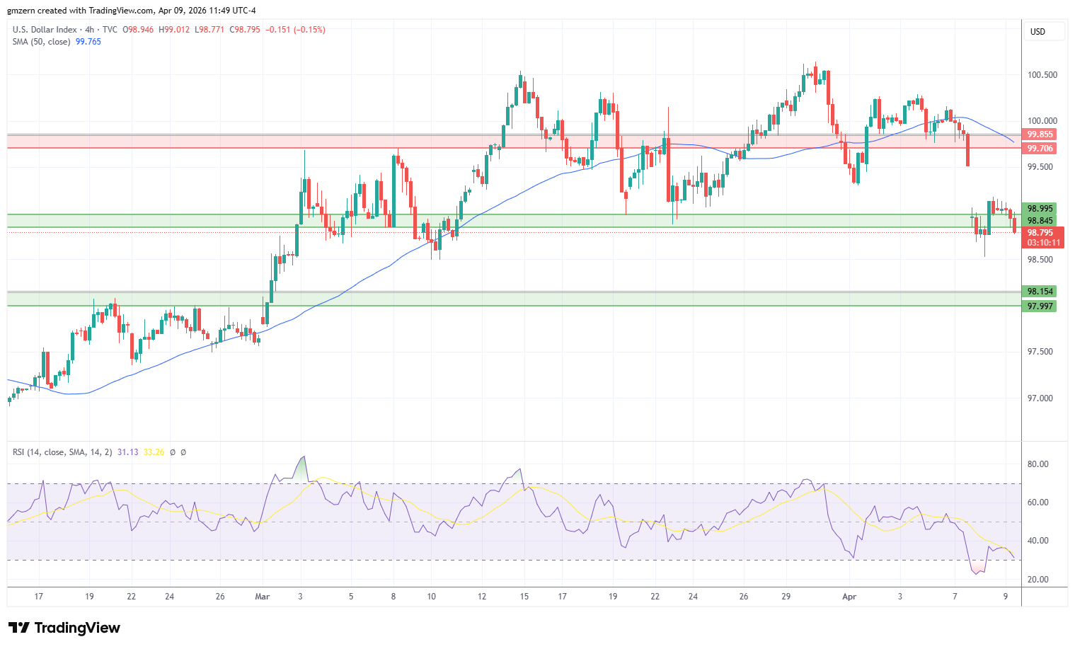The image size is (1075, 649).
Task: Click the 03:10:11 bar countdown timer
Action: coord(1043,243)
